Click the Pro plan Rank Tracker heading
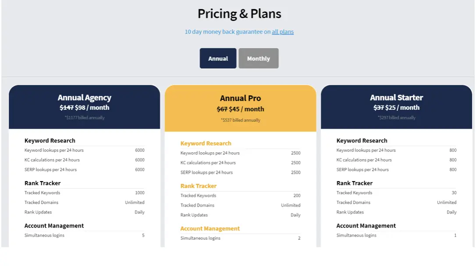The image size is (476, 266). [199, 186]
